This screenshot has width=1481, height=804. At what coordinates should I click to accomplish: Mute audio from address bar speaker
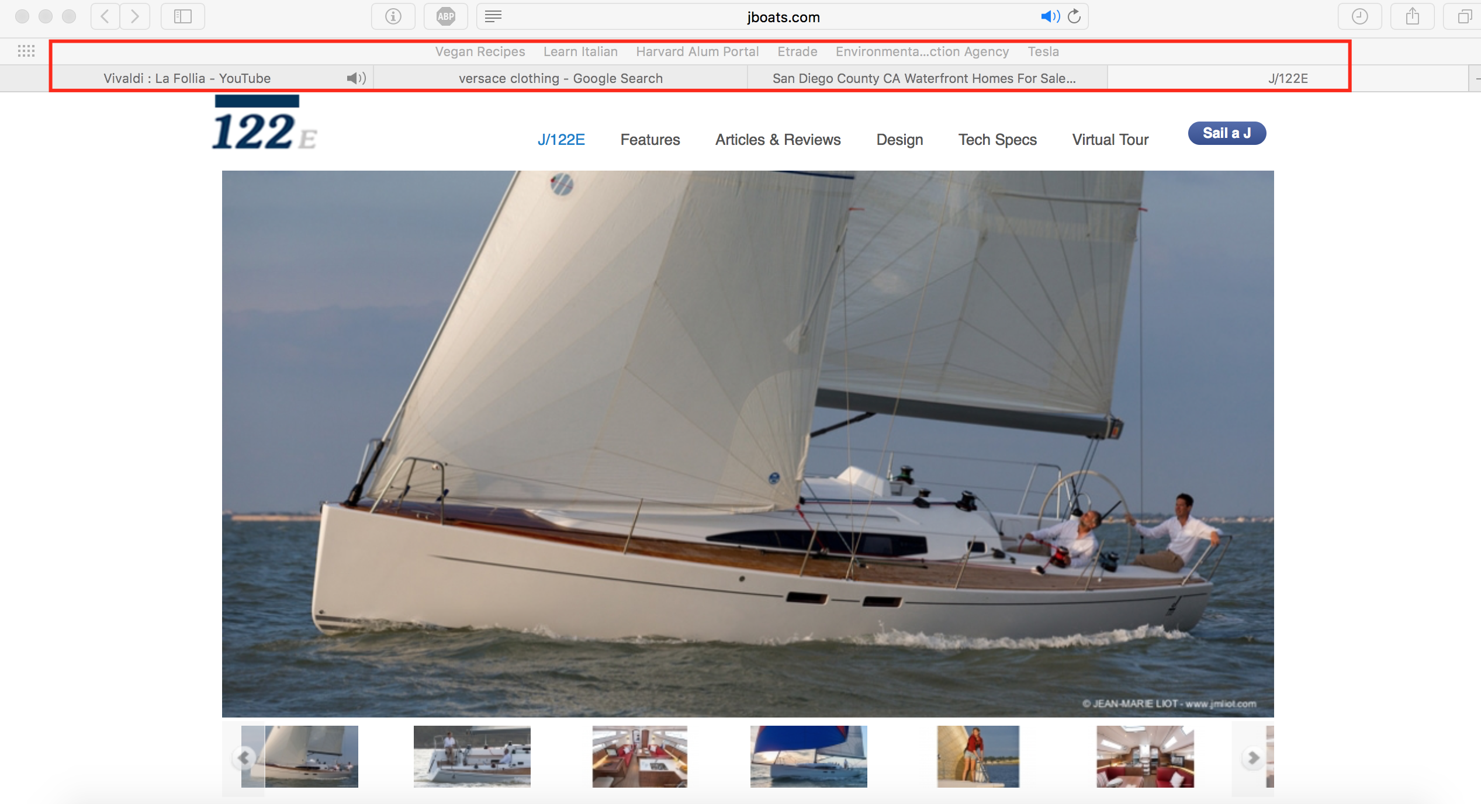(x=1050, y=16)
